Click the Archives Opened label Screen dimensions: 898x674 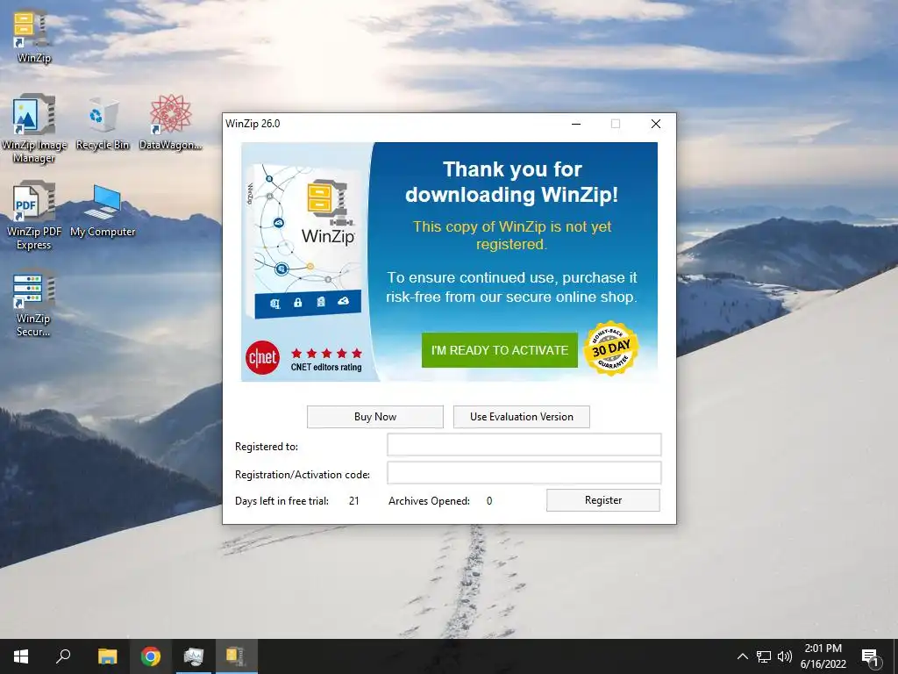[x=429, y=501]
